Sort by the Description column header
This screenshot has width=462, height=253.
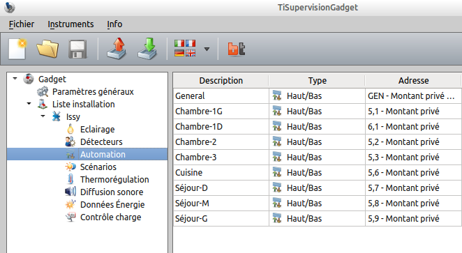click(x=221, y=81)
